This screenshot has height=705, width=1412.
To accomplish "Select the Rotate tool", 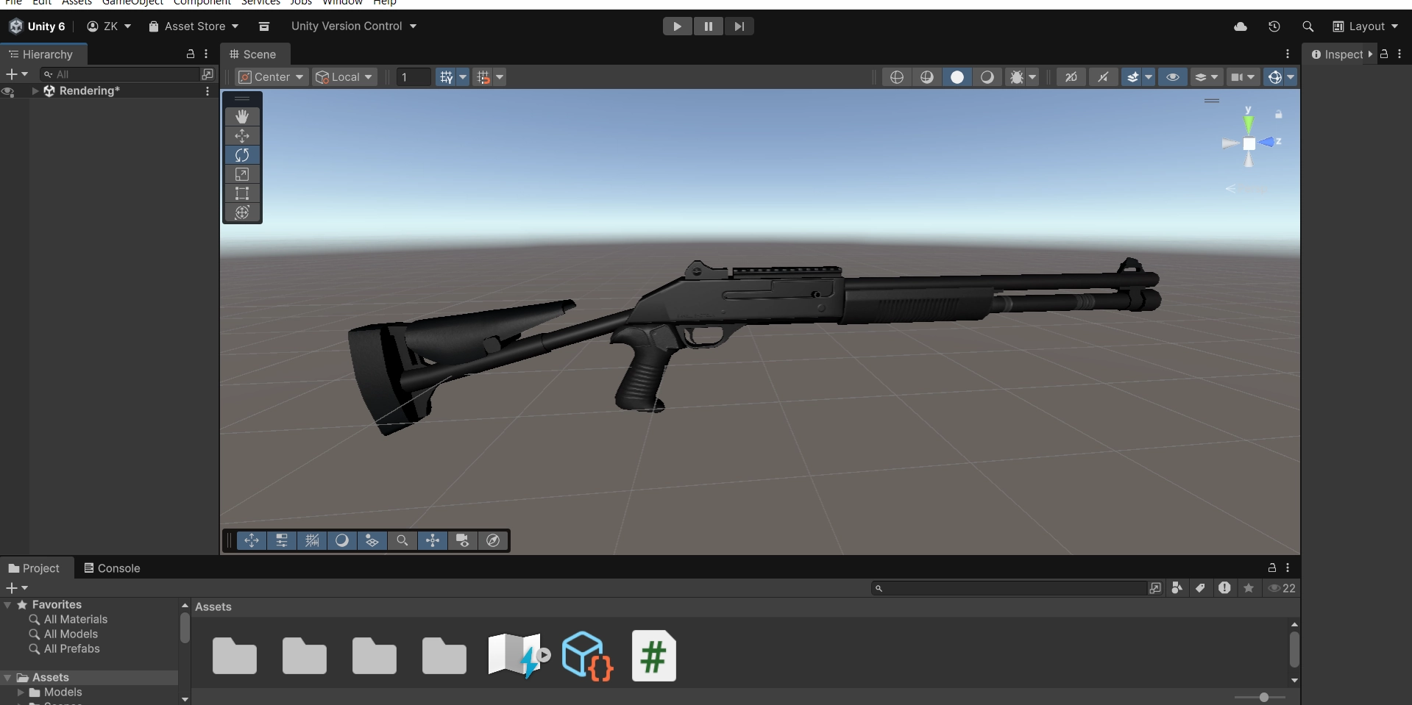I will tap(242, 155).
